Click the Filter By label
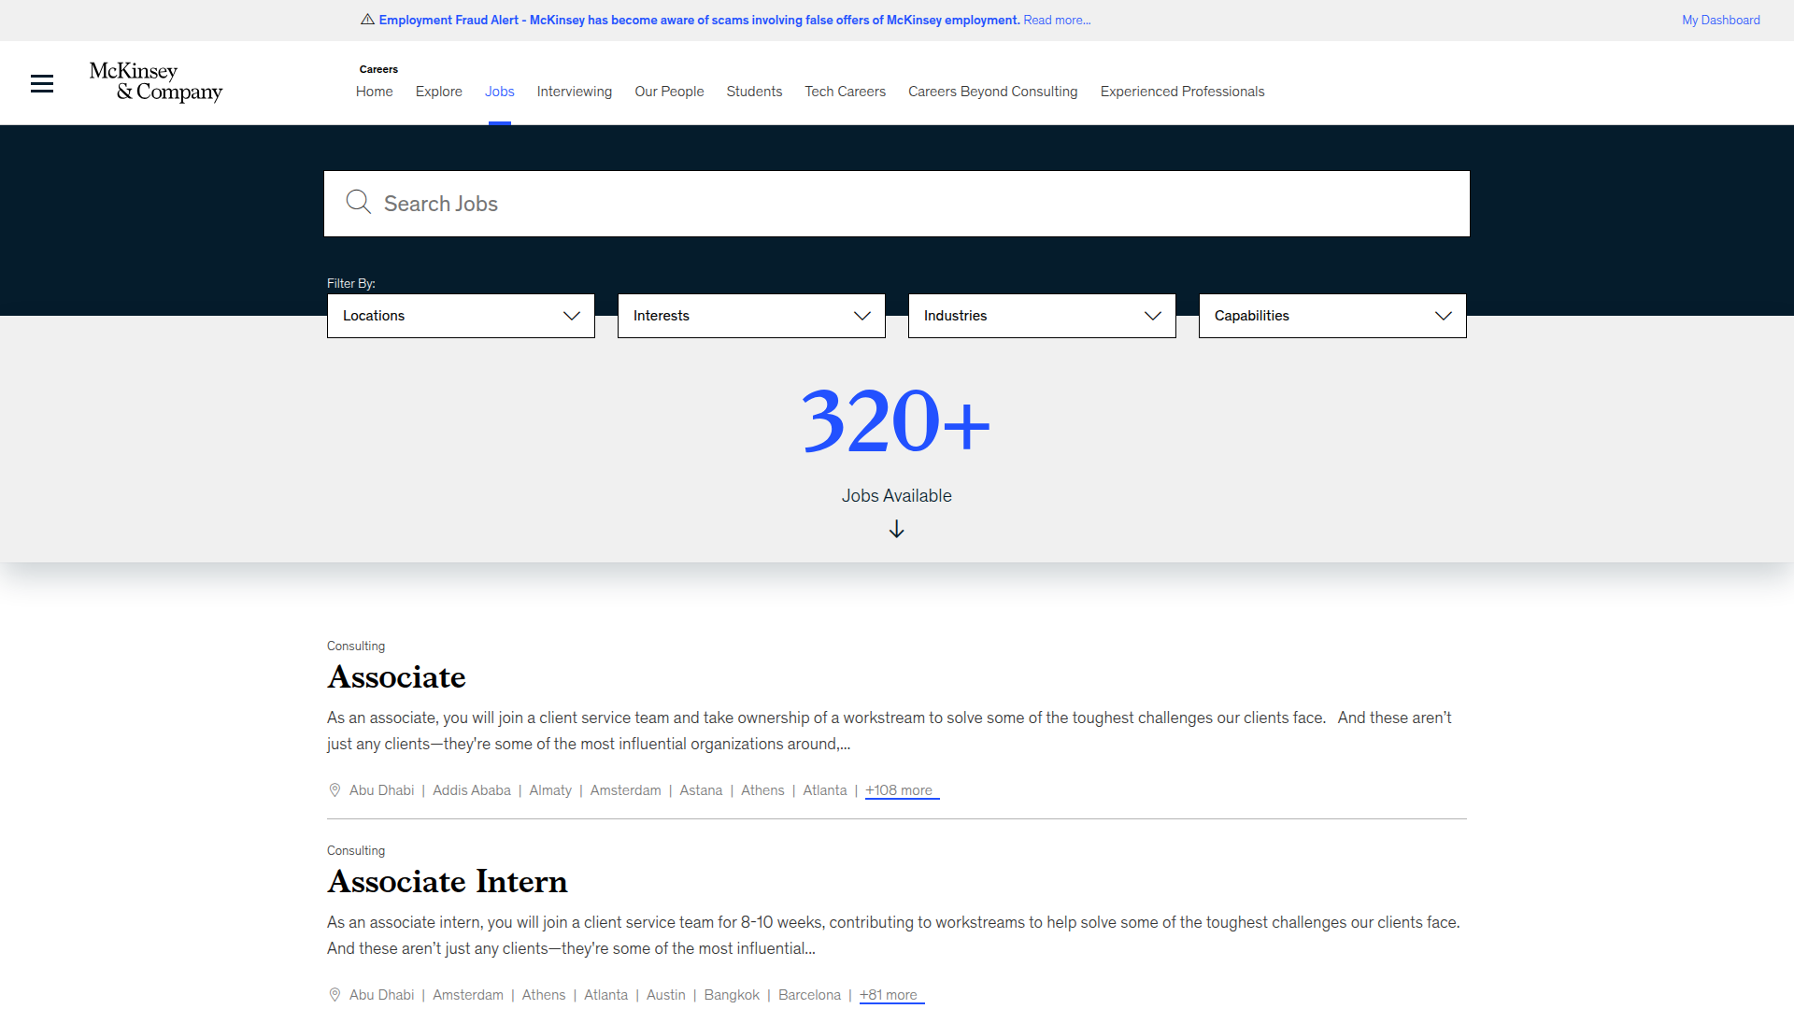 click(x=351, y=283)
